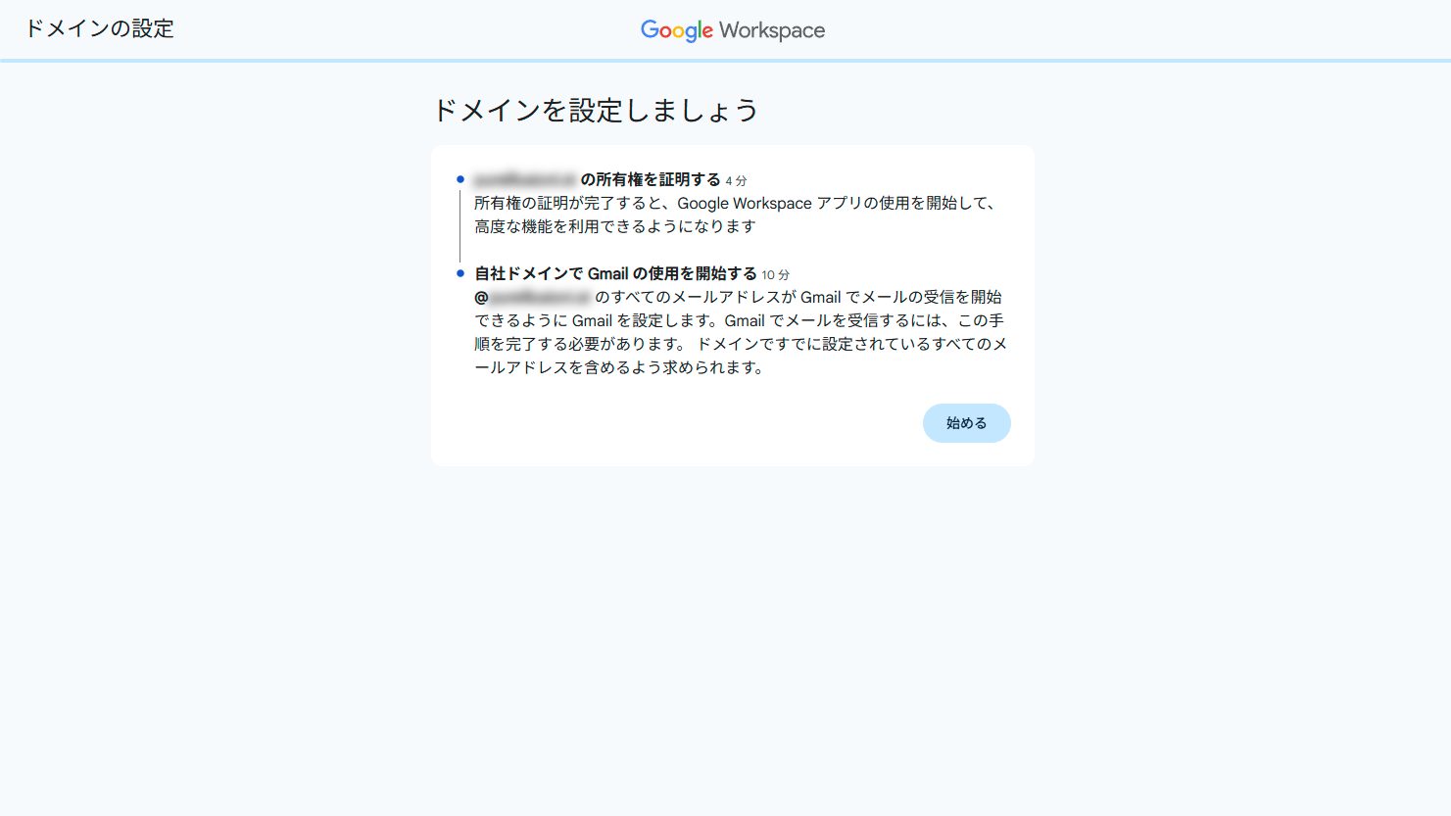Click the ドメインを設定しましょう heading
The height and width of the screenshot is (816, 1451).
point(596,111)
